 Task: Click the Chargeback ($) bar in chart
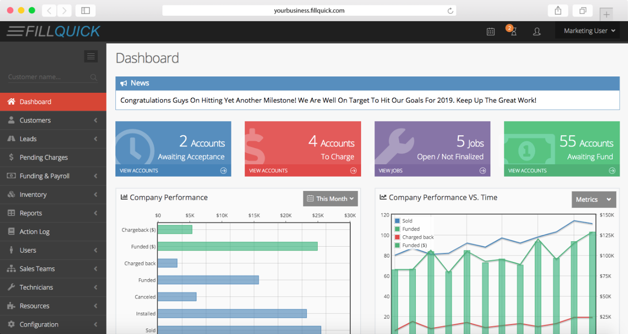175,229
